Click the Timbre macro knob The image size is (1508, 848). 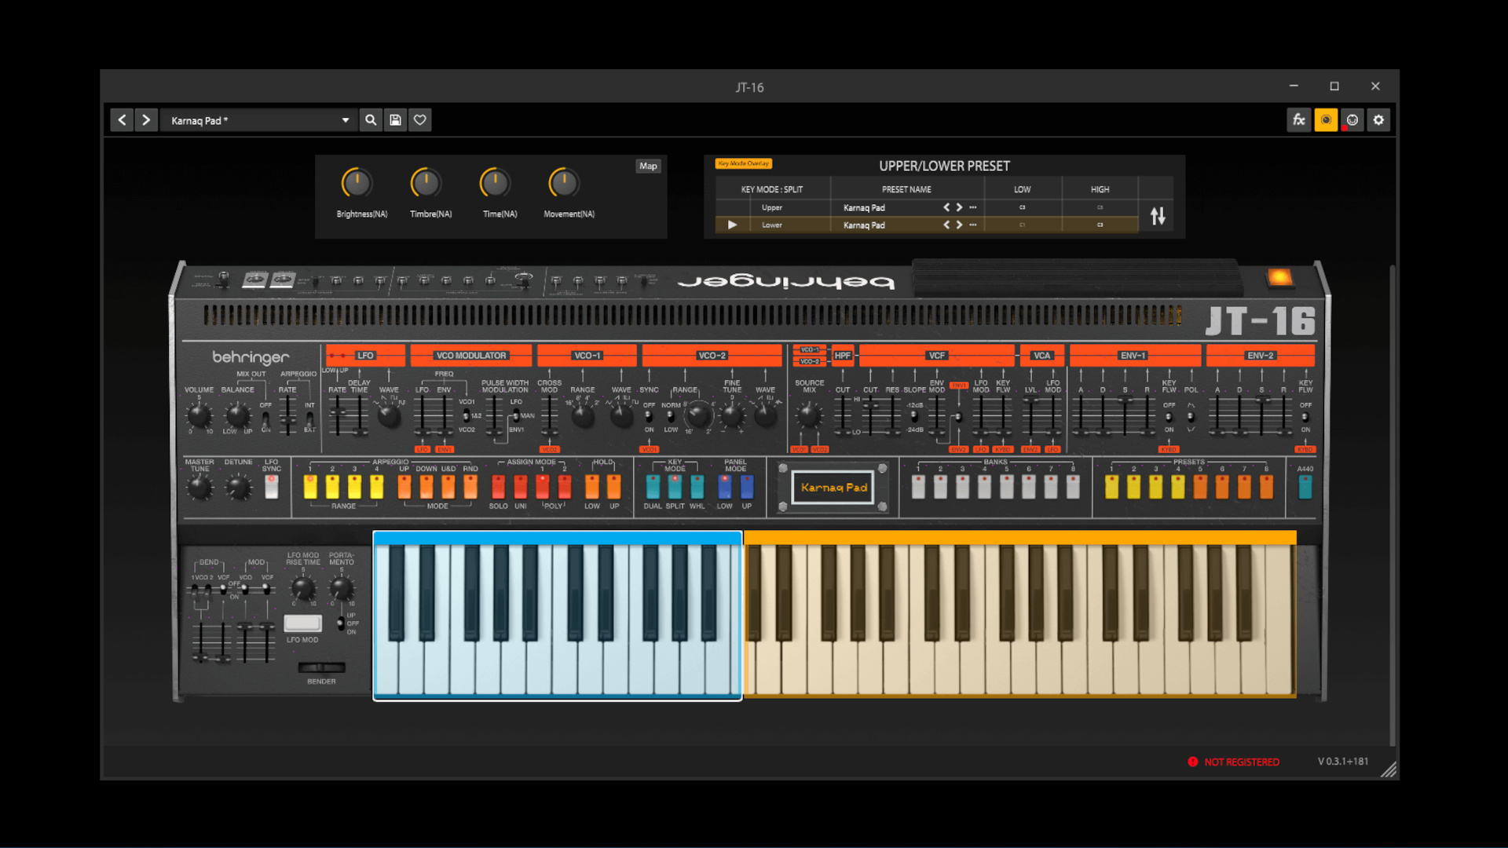point(426,183)
